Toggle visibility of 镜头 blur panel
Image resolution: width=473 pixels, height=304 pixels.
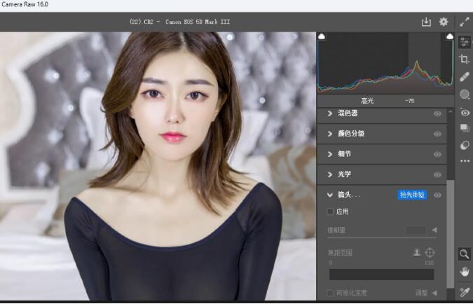437,195
